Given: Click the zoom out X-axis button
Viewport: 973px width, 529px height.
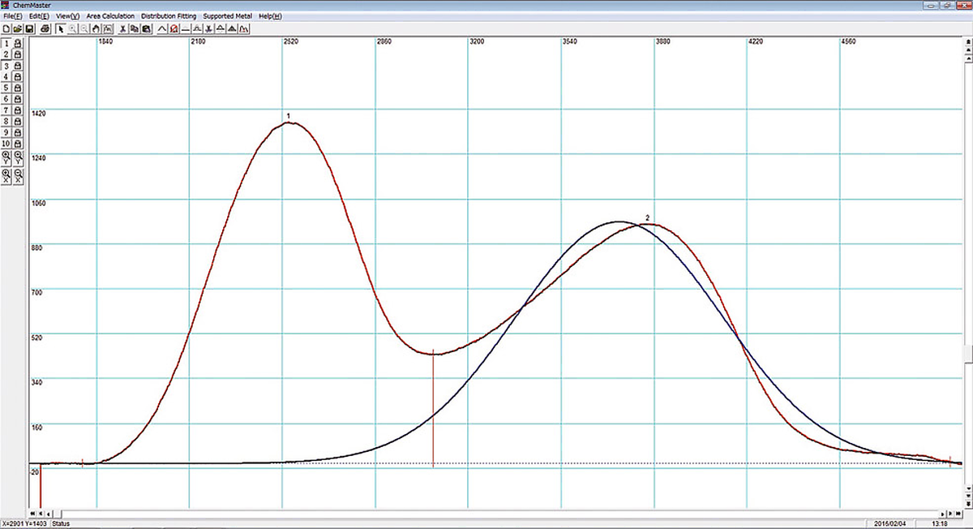Looking at the screenshot, I should [x=18, y=175].
